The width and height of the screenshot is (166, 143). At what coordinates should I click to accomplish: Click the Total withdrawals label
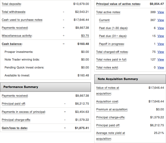[14, 12]
